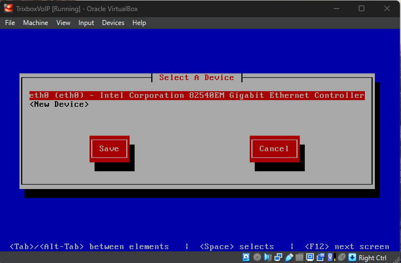This screenshot has height=263, width=401.
Task: Click the hard disk activity icon
Action: click(x=246, y=257)
